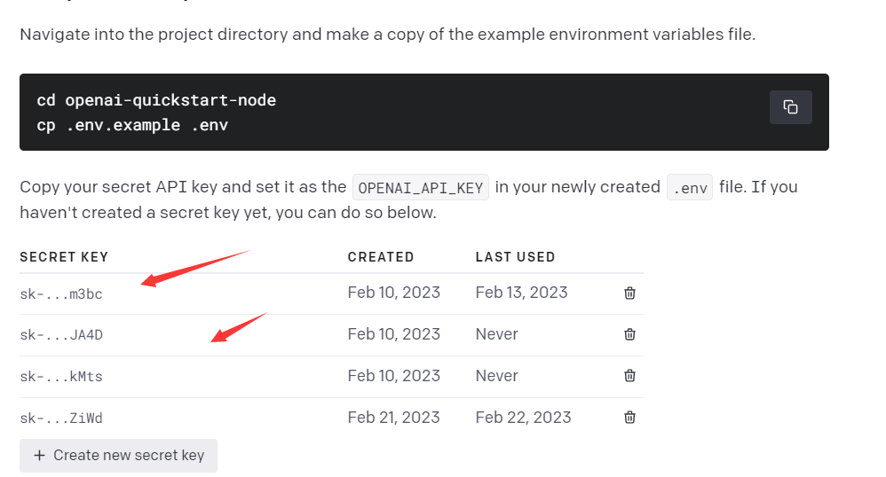Click the CREATED column header
The width and height of the screenshot is (886, 477).
[x=381, y=257]
